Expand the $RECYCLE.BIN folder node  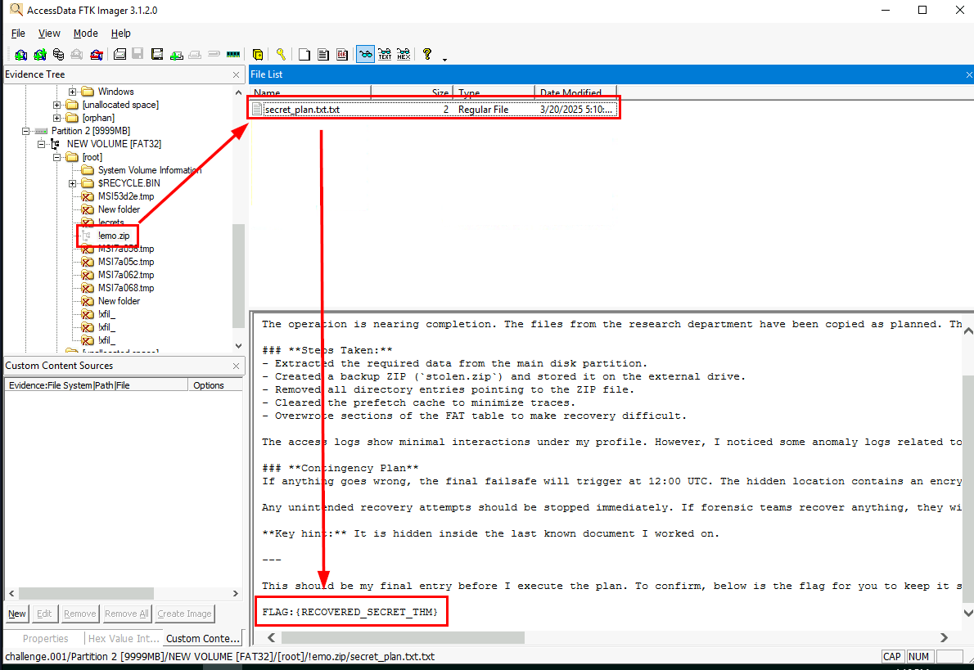coord(74,183)
